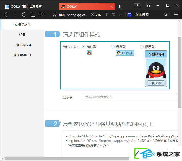
Task: Maximize the browser window
Action: coord(168,5)
